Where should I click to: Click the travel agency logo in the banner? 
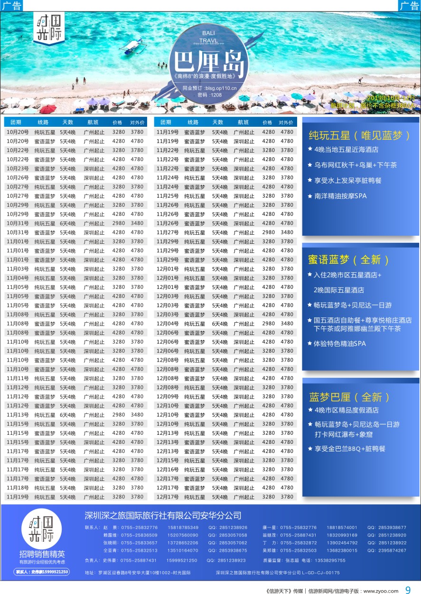click(x=50, y=29)
